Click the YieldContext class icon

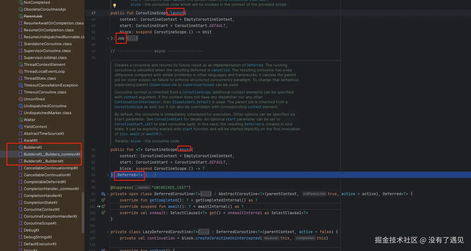[x=21, y=127]
